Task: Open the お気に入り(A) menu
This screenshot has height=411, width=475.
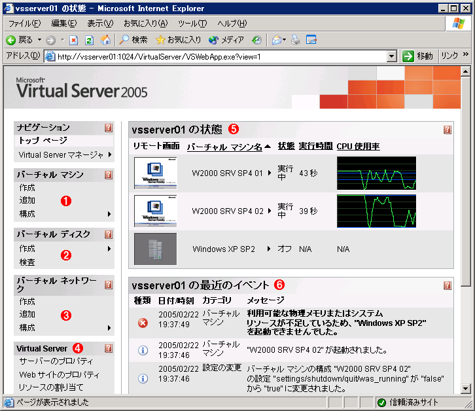Action: tap(145, 24)
